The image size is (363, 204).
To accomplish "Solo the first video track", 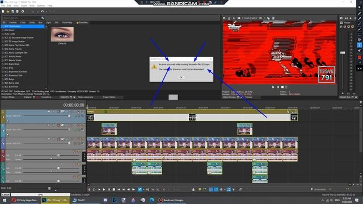I will point(83,112).
